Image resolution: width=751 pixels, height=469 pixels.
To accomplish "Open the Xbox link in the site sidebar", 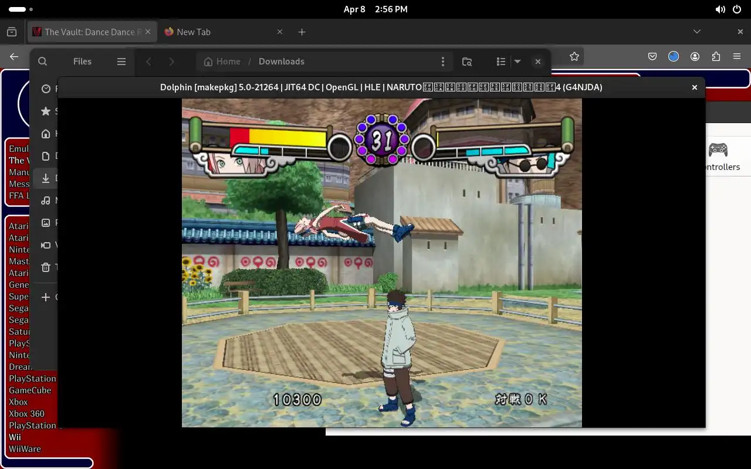I will coord(18,402).
